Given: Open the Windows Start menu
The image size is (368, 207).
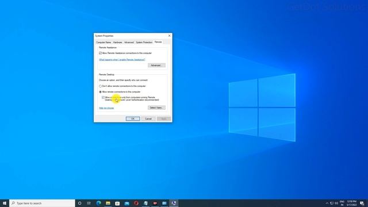Looking at the screenshot, I should tap(5, 203).
